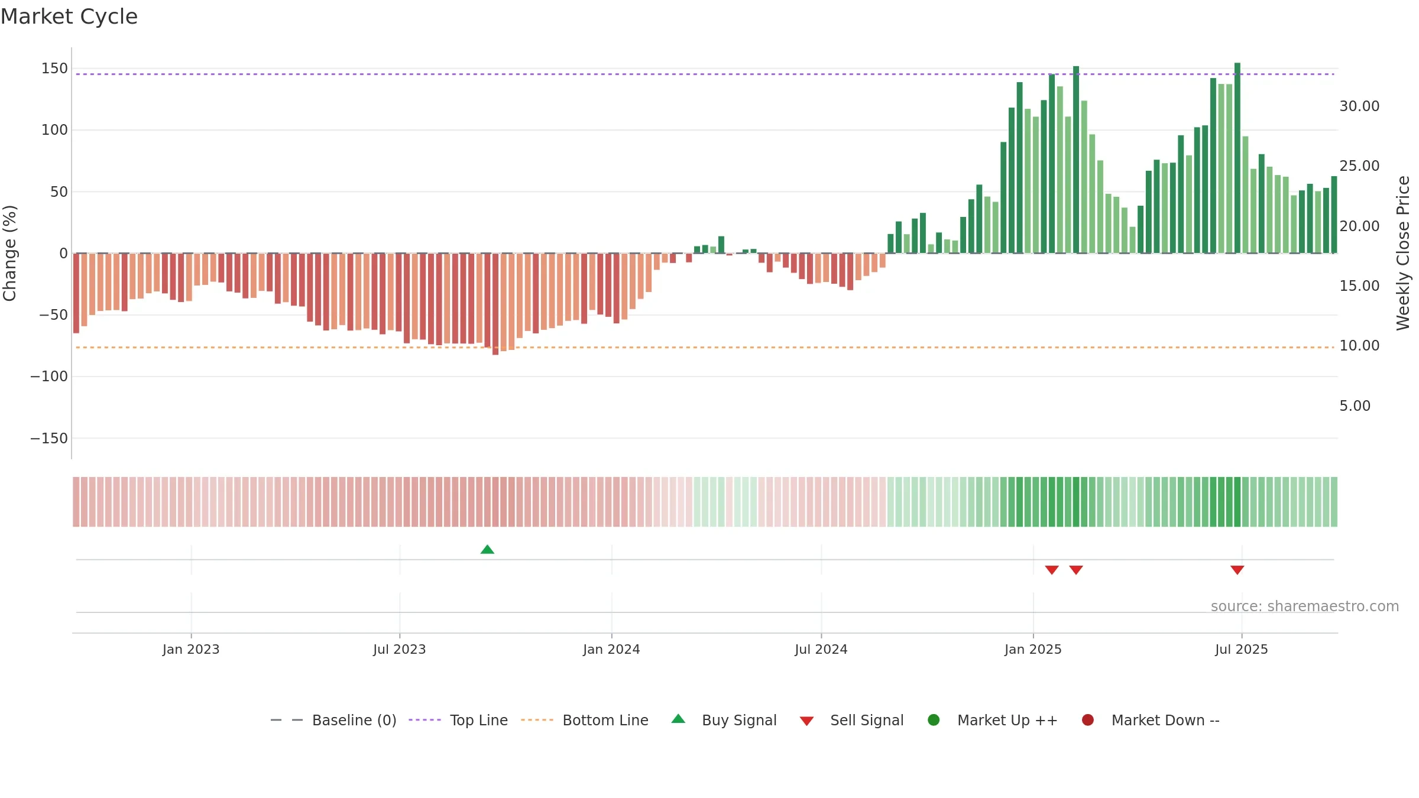Click the Sell Signal marker nearest Jul 2025

[x=1237, y=570]
